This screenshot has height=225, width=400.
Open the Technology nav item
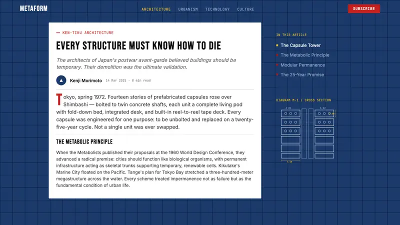pyautogui.click(x=217, y=9)
